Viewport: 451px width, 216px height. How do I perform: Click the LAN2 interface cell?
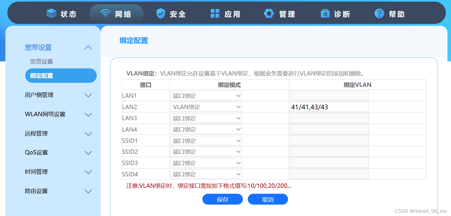tap(146, 107)
